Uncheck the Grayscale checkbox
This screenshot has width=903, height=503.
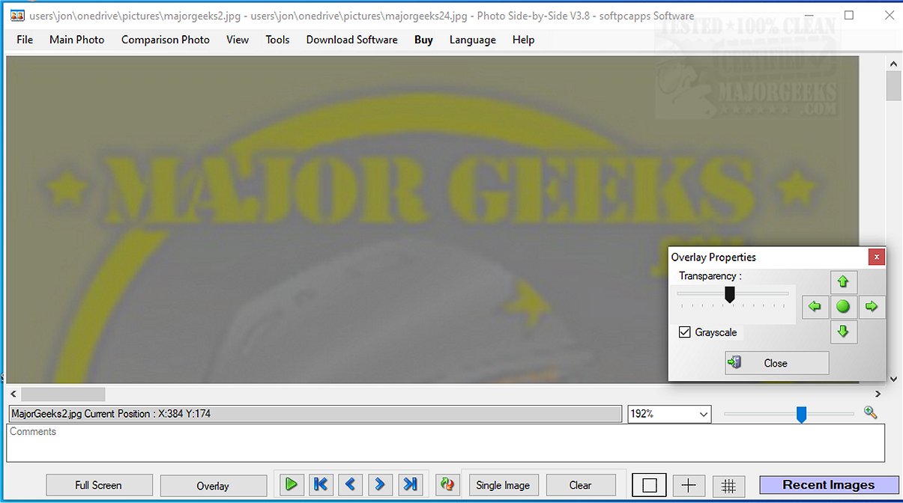point(684,332)
